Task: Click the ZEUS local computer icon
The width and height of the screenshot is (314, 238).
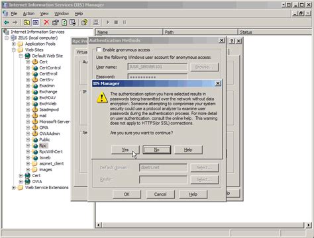Action: pos(14,38)
